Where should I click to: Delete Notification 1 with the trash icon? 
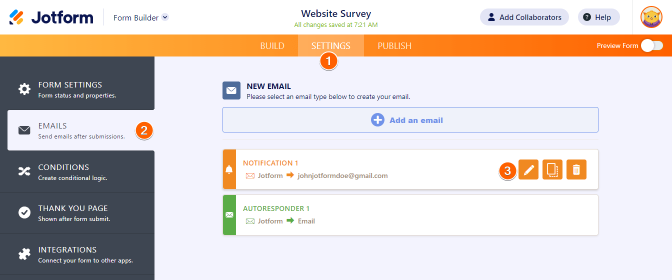(x=576, y=169)
